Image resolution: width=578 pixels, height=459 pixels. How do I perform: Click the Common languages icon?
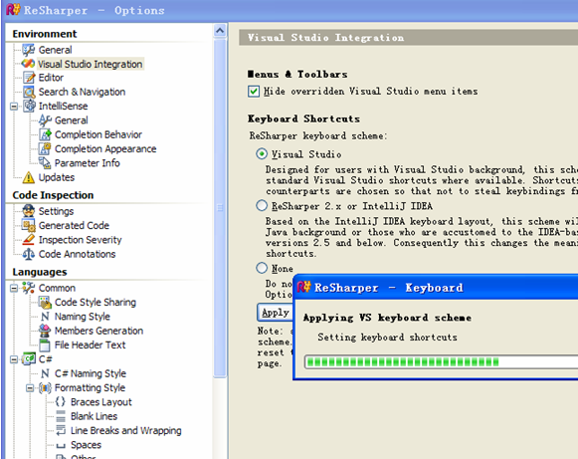pos(29,288)
